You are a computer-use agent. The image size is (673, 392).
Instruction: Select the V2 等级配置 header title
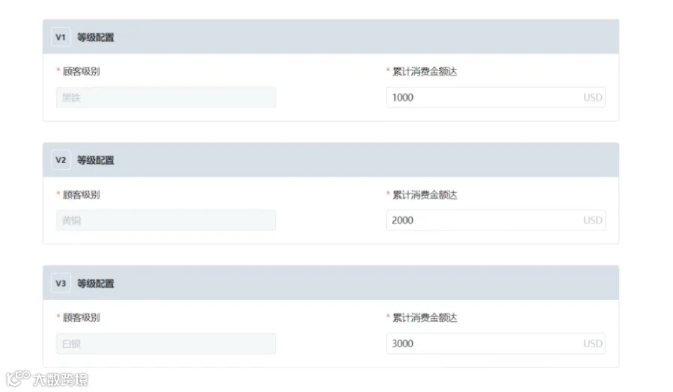tap(95, 160)
